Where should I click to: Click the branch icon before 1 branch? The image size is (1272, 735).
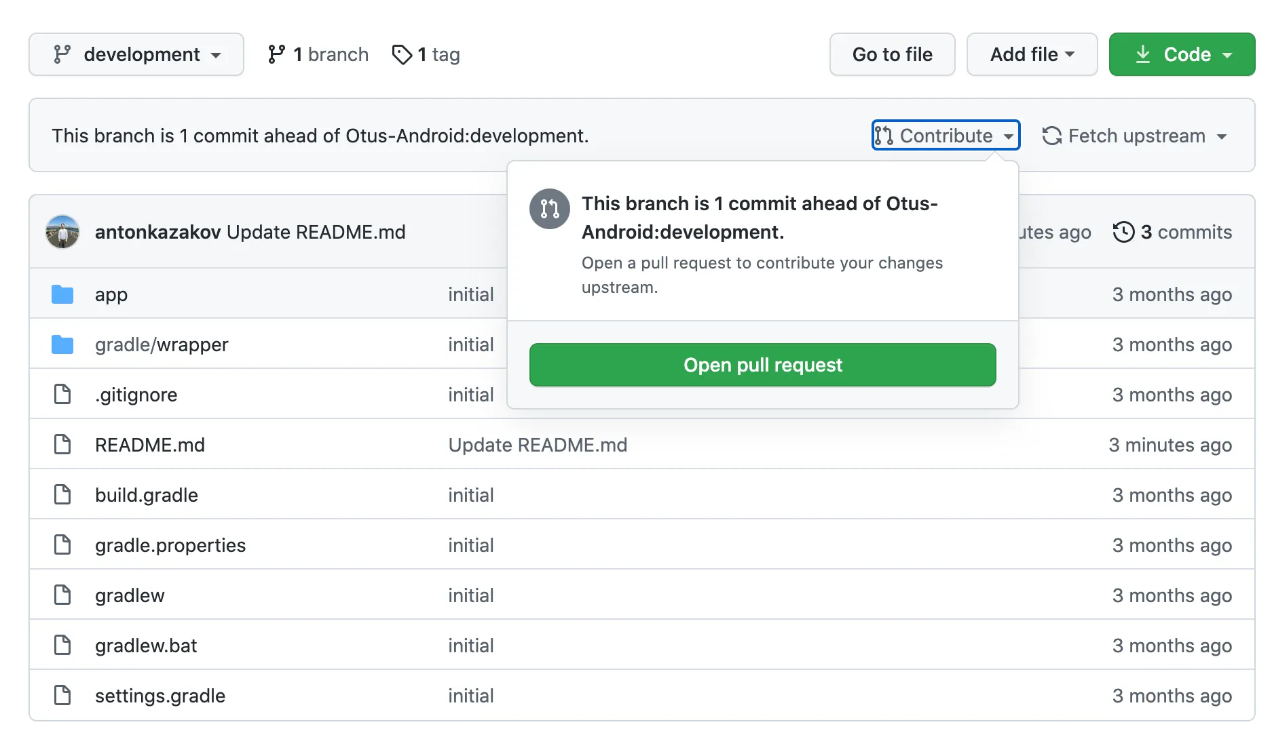(x=276, y=54)
